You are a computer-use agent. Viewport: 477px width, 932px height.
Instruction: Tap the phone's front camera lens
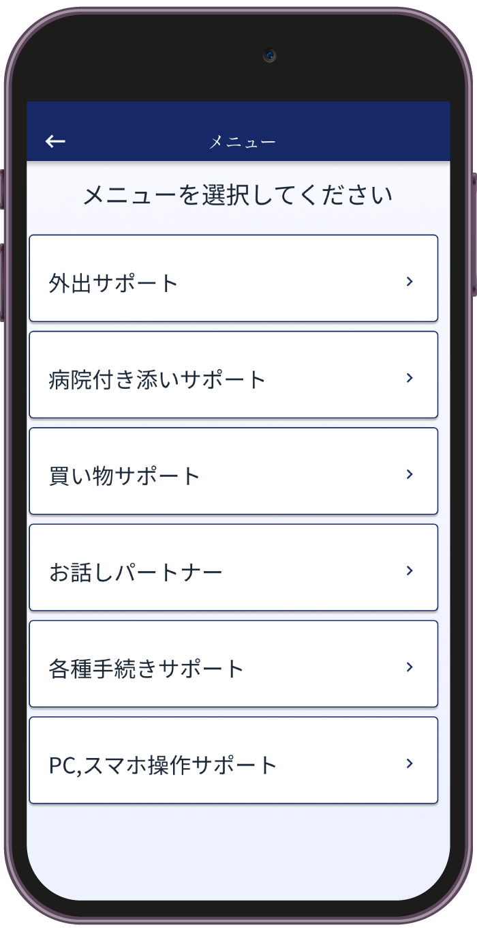click(x=270, y=55)
